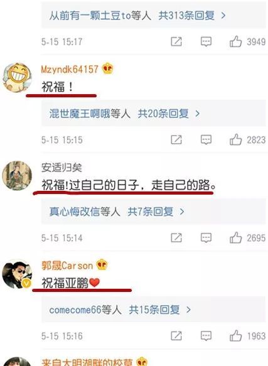
Task: Forward Mzyndk64157's comment via share icon
Action: (x=176, y=140)
